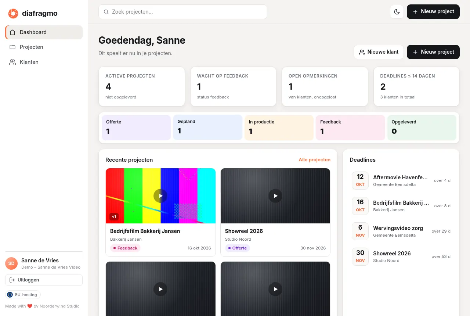Image resolution: width=470 pixels, height=316 pixels.
Task: Click the diaframgo aperture logo icon
Action: [x=13, y=14]
